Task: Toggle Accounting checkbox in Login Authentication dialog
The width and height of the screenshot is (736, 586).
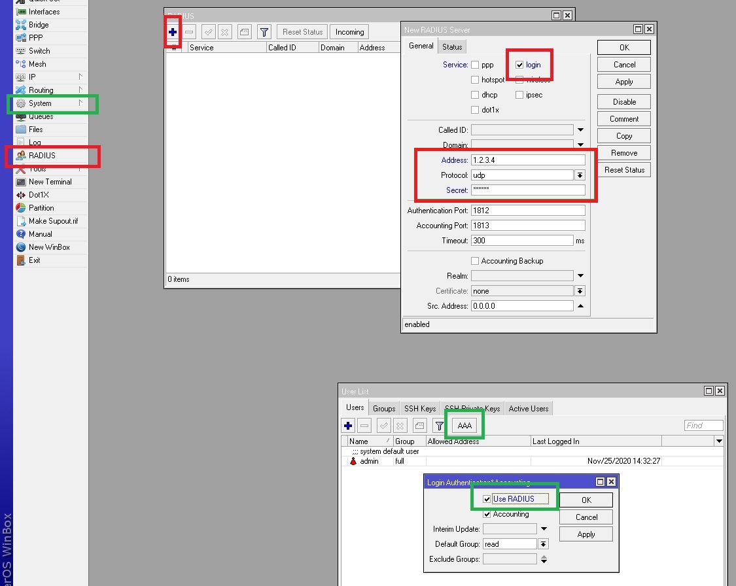Action: (487, 514)
